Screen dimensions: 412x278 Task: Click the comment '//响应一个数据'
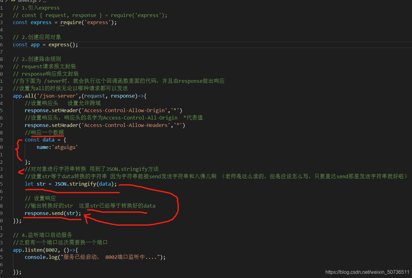tap(44, 133)
